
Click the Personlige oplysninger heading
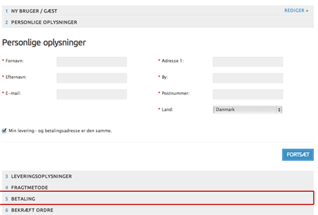(x=44, y=43)
